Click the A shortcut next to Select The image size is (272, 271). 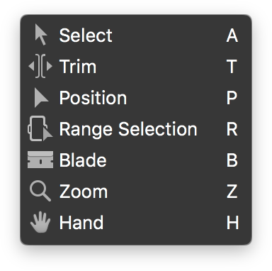232,35
